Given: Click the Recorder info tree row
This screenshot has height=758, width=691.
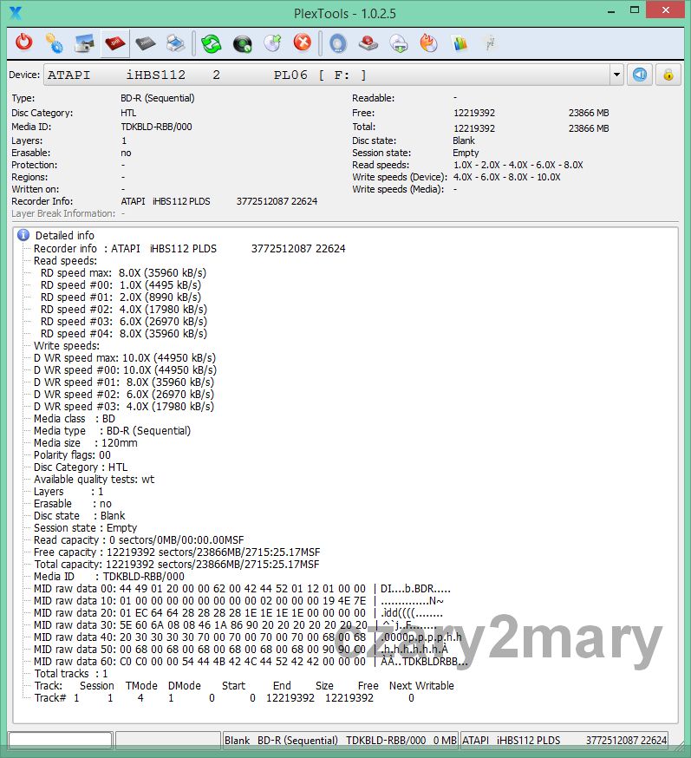Looking at the screenshot, I should 189,249.
